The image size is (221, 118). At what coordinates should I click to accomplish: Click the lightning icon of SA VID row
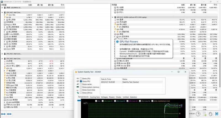click(x=5, y=17)
